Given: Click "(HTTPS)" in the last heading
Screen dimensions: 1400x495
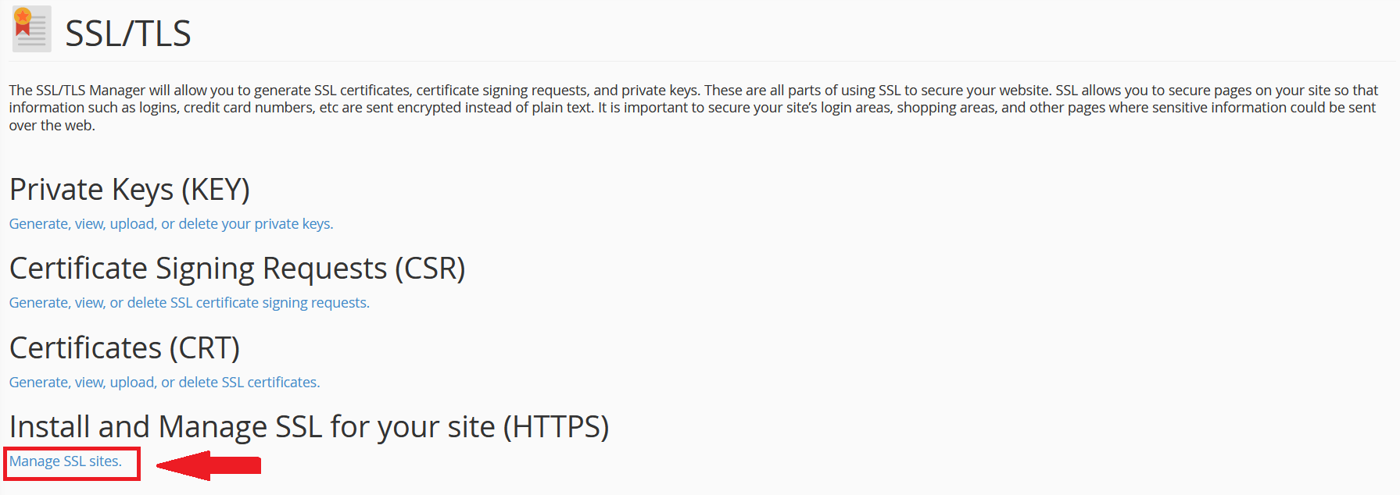Looking at the screenshot, I should (x=556, y=427).
